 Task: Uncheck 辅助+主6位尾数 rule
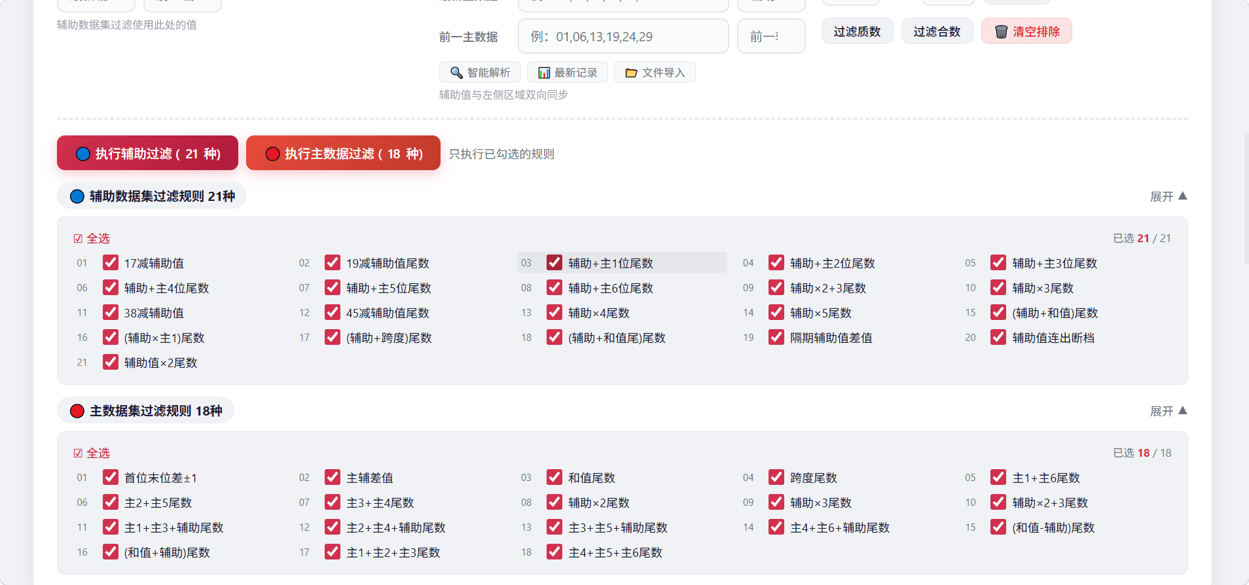[x=554, y=287]
